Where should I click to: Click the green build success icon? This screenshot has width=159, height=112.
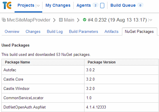[84, 20]
